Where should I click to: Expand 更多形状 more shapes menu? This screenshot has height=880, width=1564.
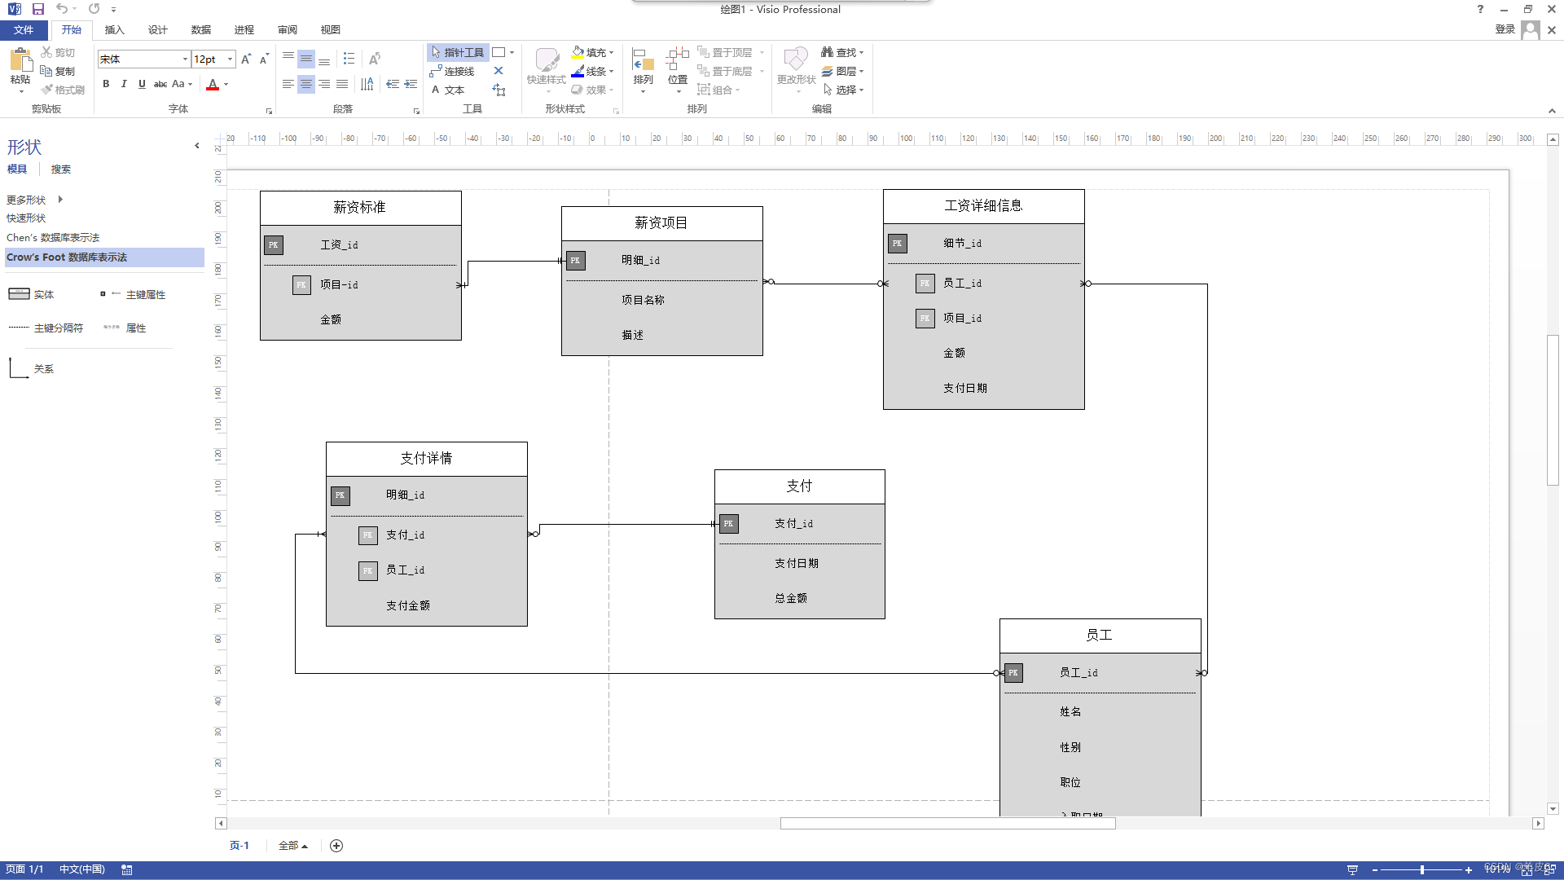[x=34, y=200]
